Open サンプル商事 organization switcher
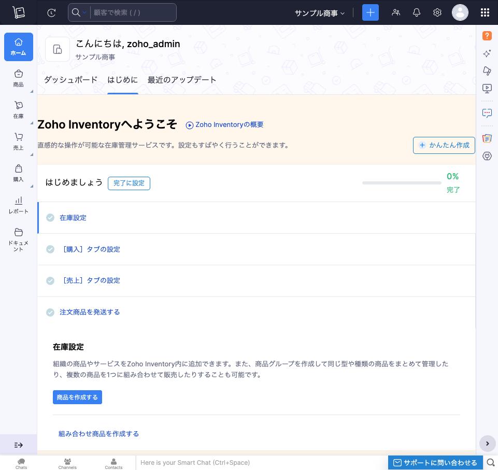Viewport: 498px width, 470px height. coord(320,13)
